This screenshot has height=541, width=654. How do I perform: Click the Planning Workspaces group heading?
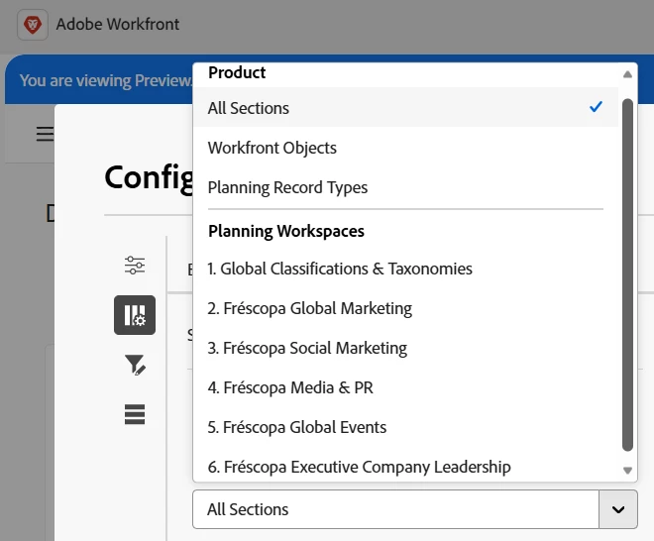tap(286, 231)
